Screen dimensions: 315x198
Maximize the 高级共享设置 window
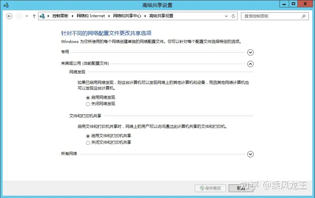coord(293,4)
